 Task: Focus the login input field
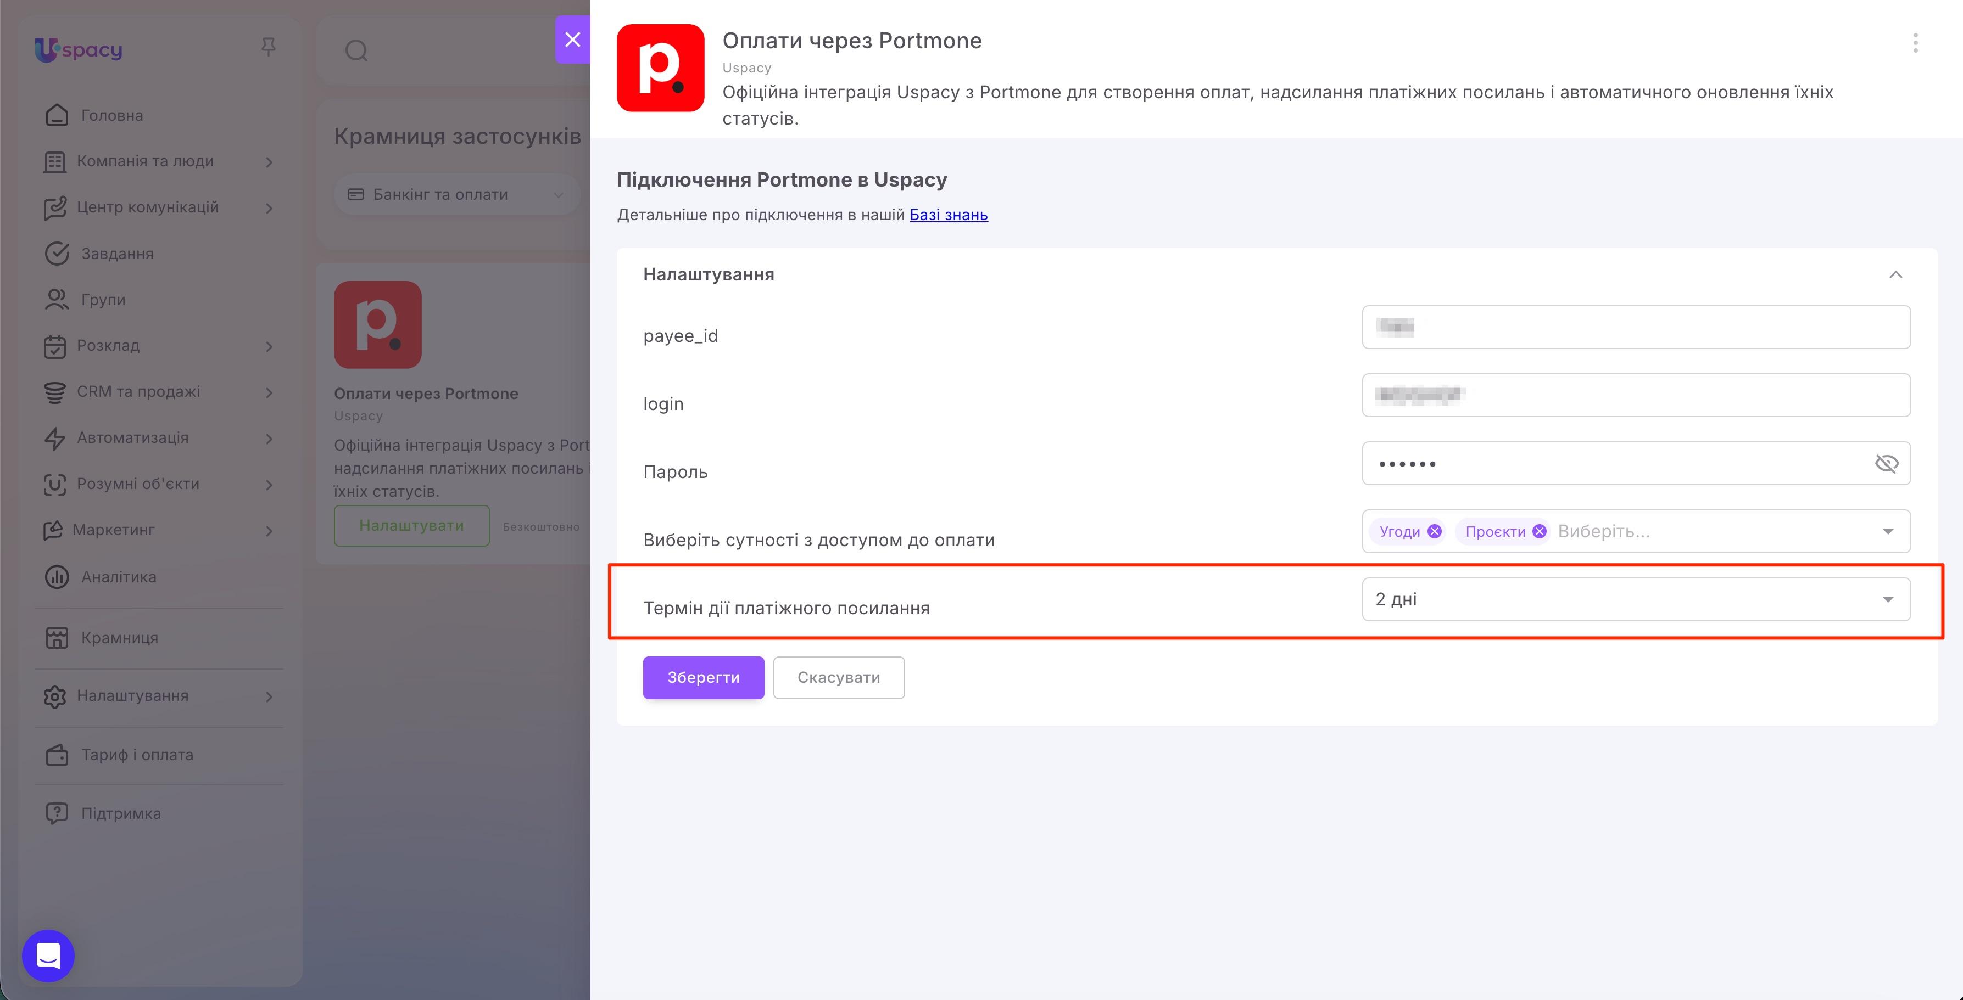(1636, 395)
